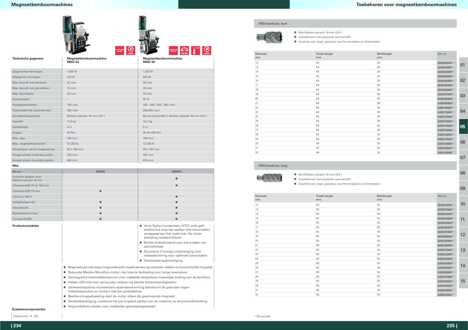Open the MAG 32 drill product image
Viewport: 468px width, 330px height.
(x=76, y=35)
